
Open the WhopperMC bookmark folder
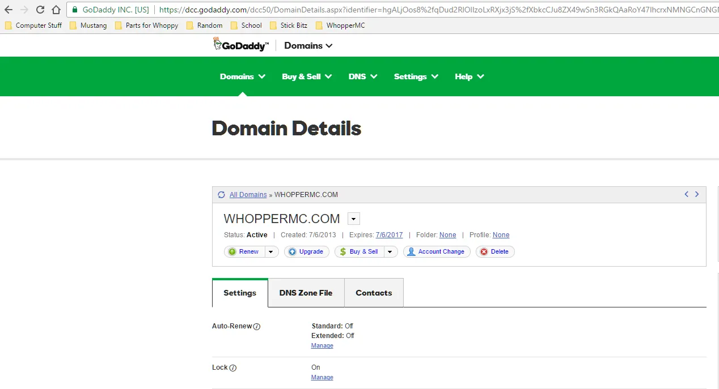[340, 25]
